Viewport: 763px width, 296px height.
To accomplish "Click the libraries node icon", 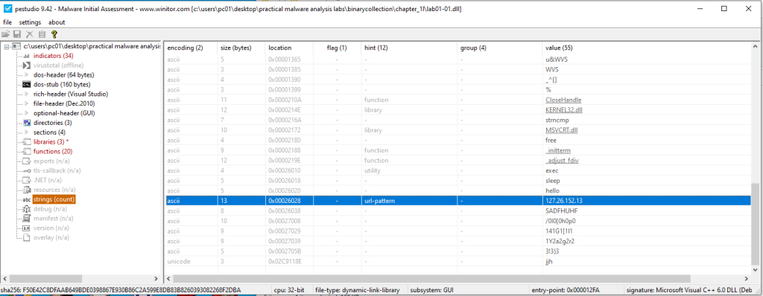I will 26,142.
